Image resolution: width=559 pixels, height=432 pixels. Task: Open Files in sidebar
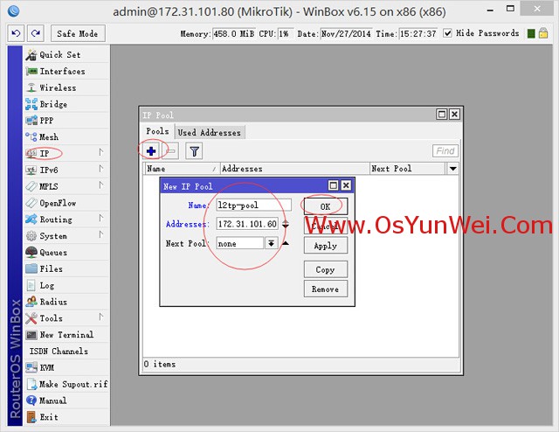(x=66, y=268)
